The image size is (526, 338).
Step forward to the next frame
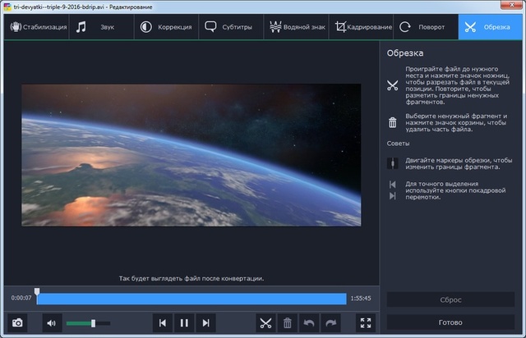point(207,323)
